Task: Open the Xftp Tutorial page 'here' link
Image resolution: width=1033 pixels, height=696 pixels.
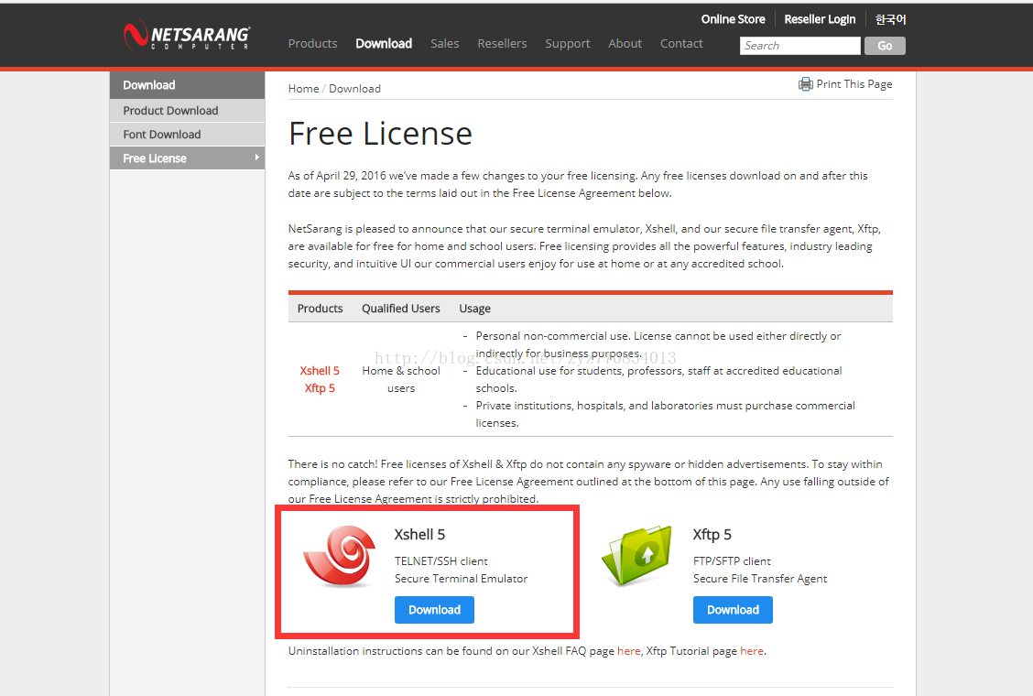Action: tap(752, 651)
